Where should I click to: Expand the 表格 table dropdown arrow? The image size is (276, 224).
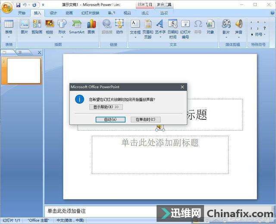click(9, 37)
